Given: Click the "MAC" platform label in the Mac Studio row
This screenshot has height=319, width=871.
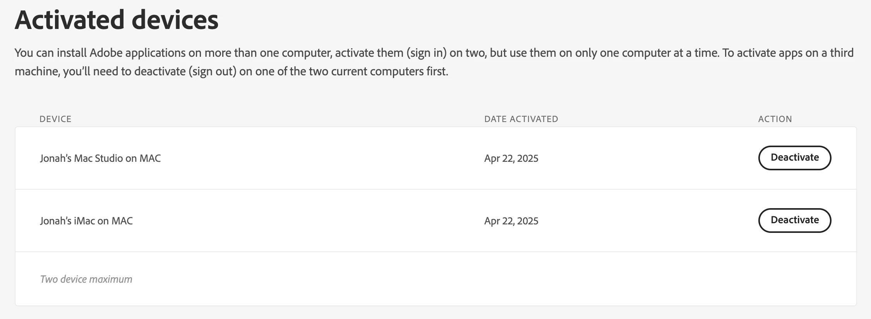Looking at the screenshot, I should tap(150, 158).
